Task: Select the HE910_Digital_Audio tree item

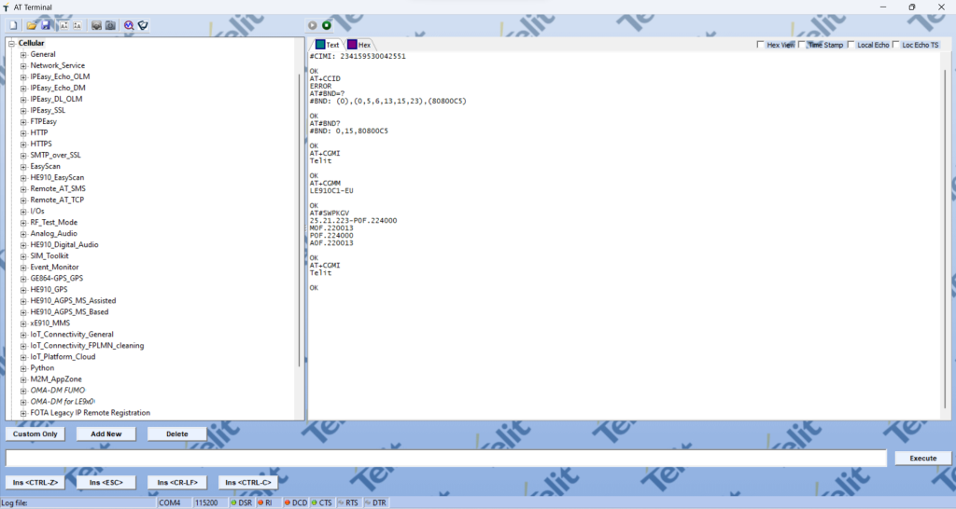Action: (x=64, y=245)
